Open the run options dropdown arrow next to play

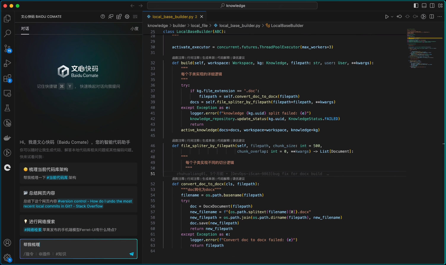pyautogui.click(x=392, y=17)
